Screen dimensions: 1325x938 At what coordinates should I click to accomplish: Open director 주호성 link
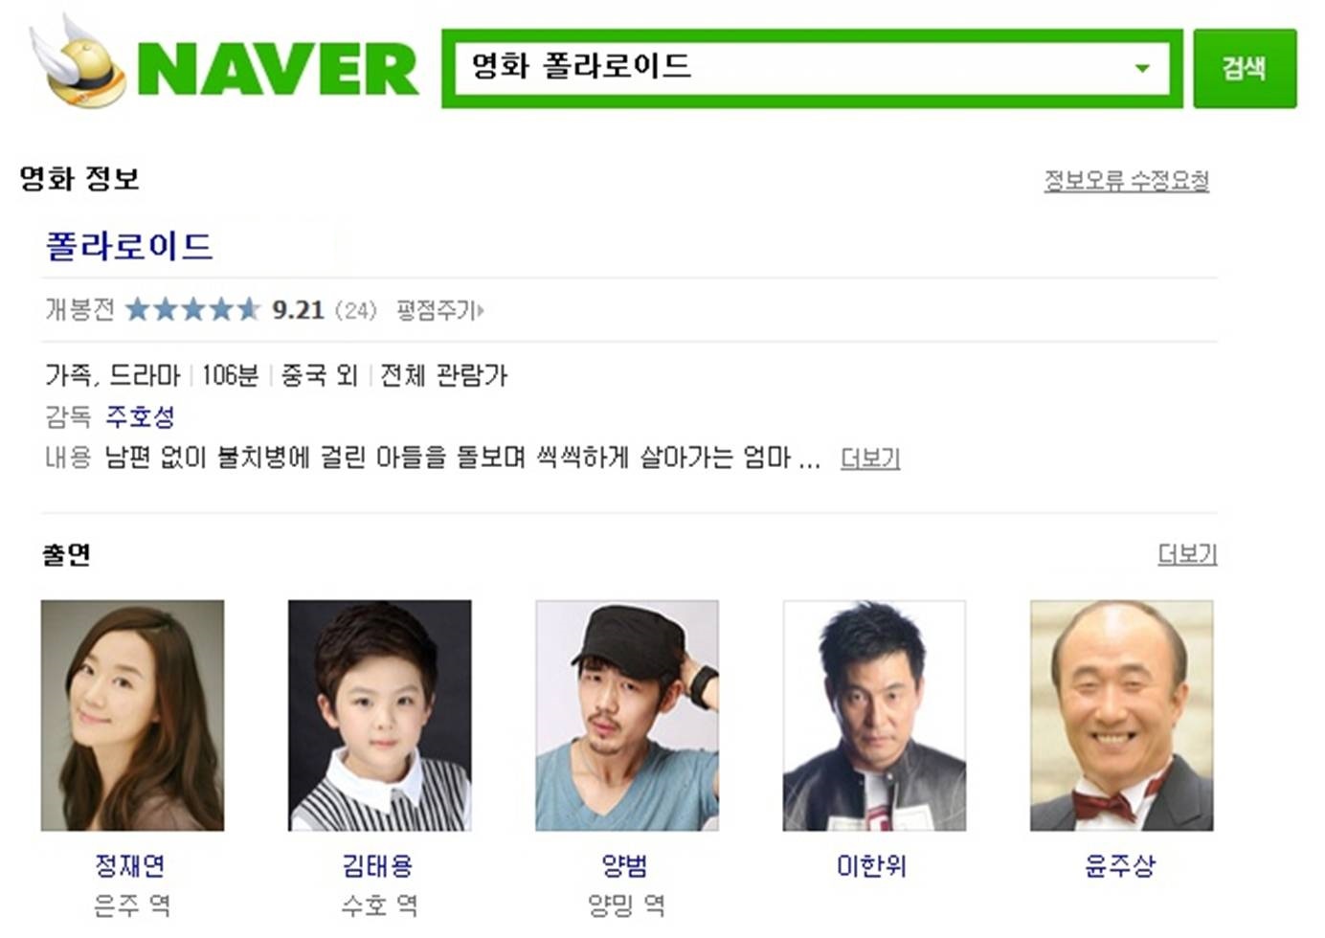coord(140,416)
